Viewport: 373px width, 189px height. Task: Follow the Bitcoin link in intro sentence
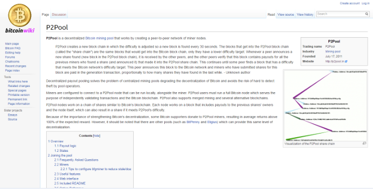90,38
